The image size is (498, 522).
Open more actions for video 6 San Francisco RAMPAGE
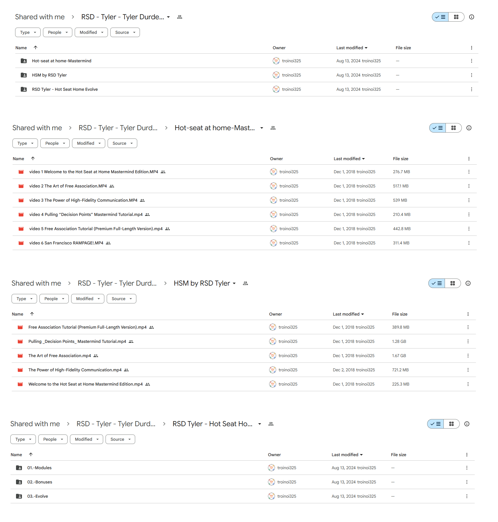pos(469,243)
